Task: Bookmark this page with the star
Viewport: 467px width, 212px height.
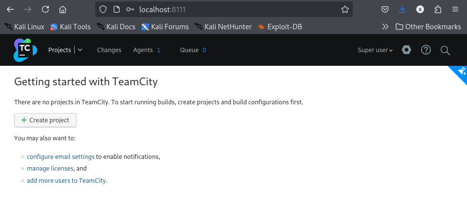Action: pyautogui.click(x=345, y=10)
